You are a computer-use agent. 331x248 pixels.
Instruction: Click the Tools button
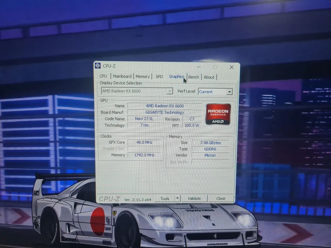pos(165,199)
